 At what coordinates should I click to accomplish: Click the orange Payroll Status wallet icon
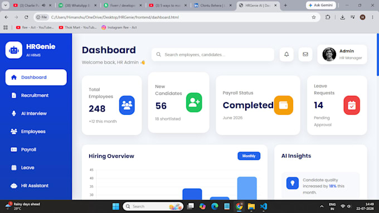coord(284,105)
